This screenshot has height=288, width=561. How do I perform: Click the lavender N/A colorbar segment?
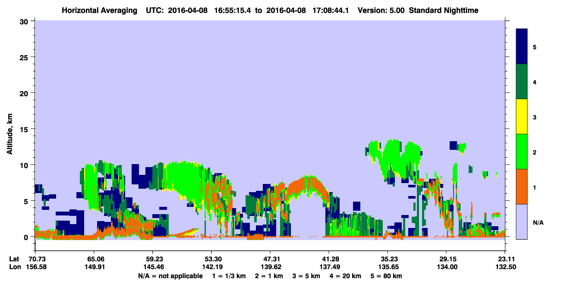(x=522, y=222)
